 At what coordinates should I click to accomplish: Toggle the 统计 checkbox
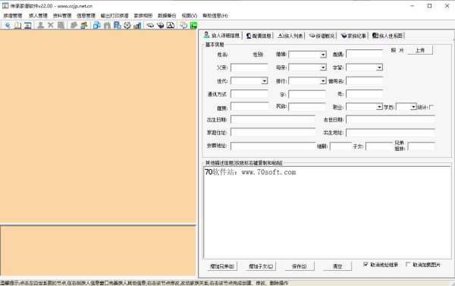tap(431, 108)
